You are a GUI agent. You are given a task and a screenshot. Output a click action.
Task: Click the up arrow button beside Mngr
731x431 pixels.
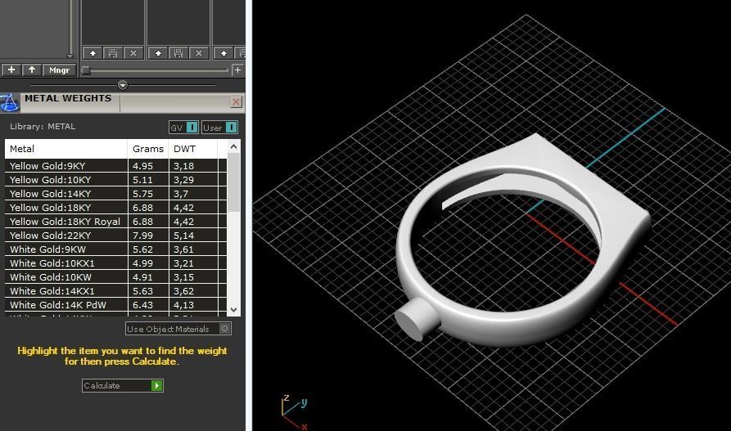pyautogui.click(x=32, y=70)
